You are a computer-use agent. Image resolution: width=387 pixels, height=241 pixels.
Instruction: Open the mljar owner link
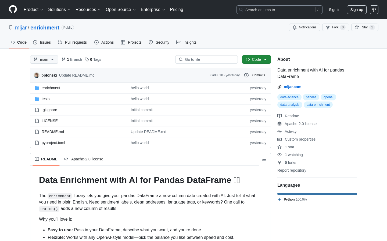[21, 28]
